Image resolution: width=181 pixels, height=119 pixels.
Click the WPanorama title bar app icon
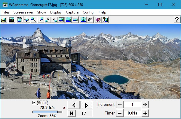[5, 5]
